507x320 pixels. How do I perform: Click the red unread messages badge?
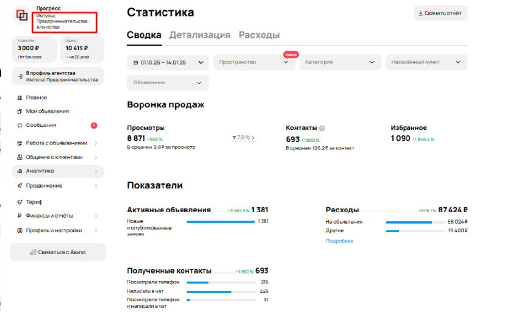pos(94,126)
